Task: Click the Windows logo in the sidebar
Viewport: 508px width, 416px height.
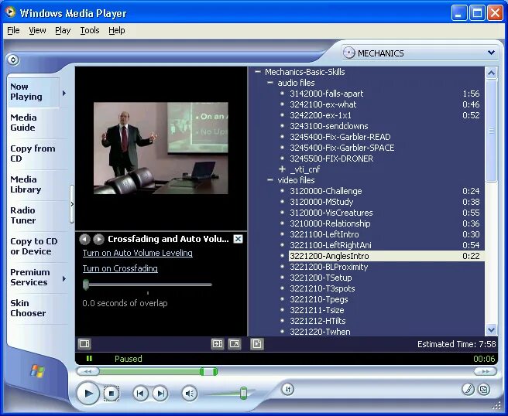Action: point(37,371)
